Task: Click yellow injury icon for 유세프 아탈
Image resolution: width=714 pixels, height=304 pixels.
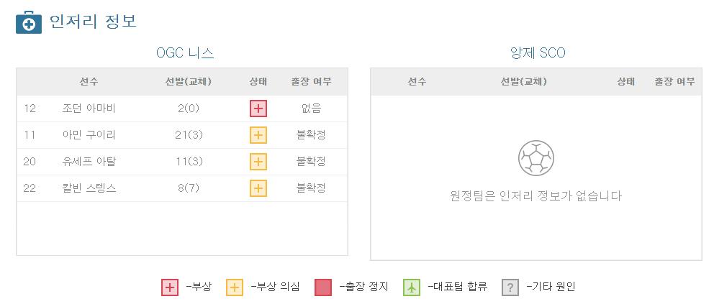Action: tap(258, 161)
